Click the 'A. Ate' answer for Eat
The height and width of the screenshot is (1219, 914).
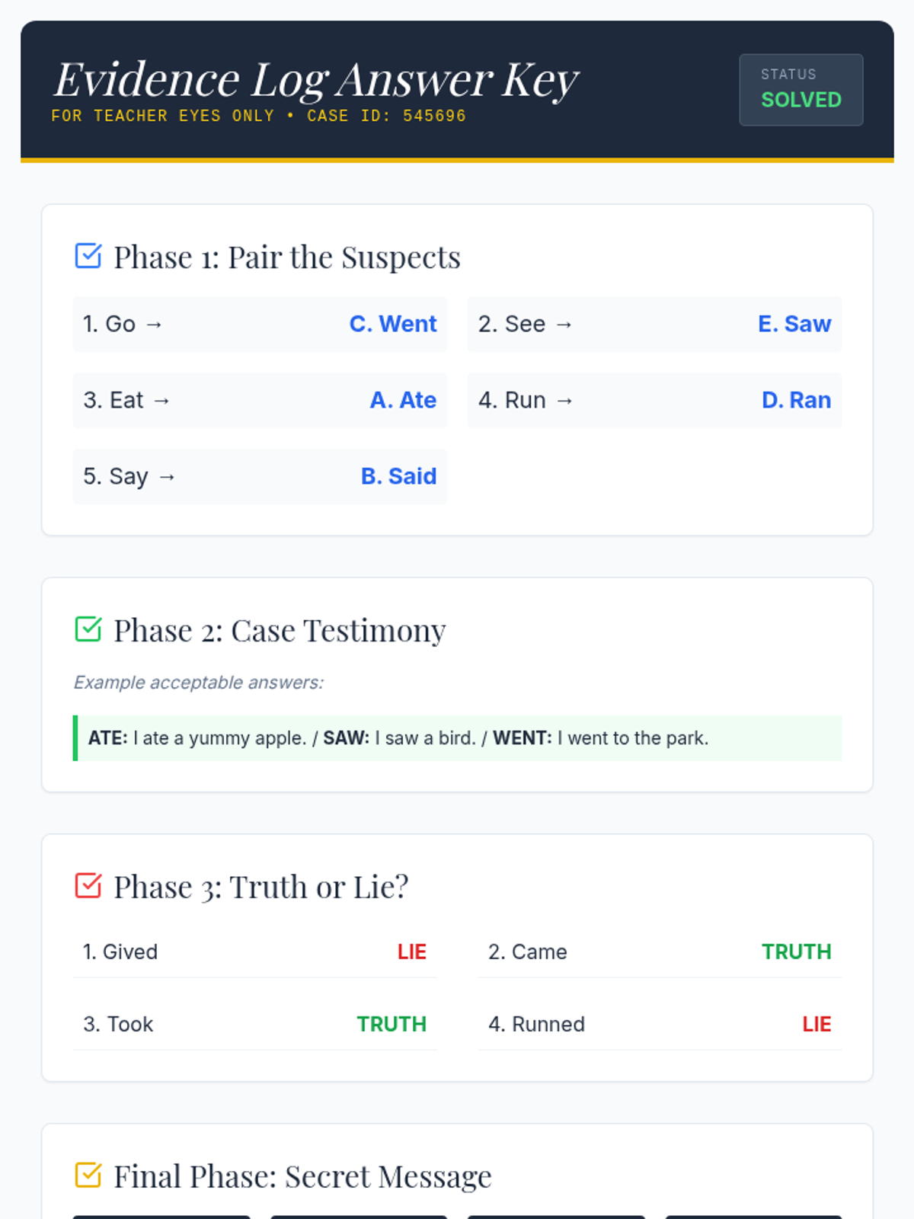click(403, 400)
